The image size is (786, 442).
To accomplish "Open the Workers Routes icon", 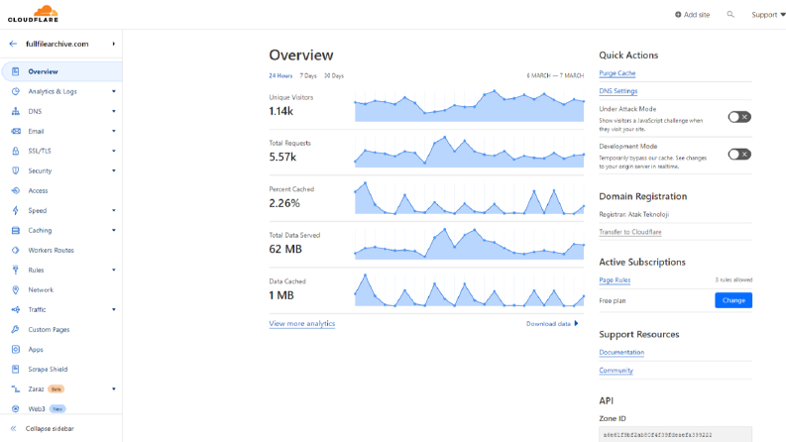I will [x=16, y=250].
